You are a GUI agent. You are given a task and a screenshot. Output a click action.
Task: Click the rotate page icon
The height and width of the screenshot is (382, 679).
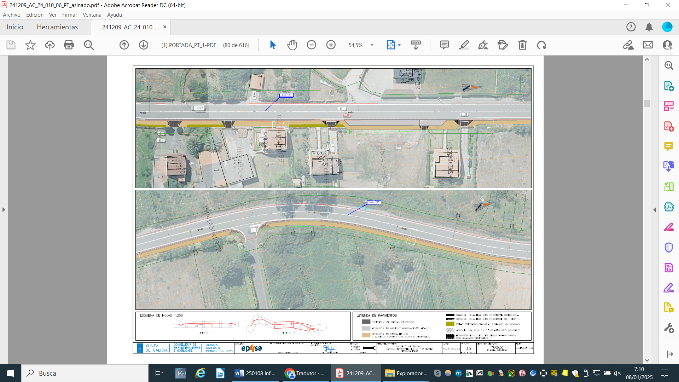542,45
